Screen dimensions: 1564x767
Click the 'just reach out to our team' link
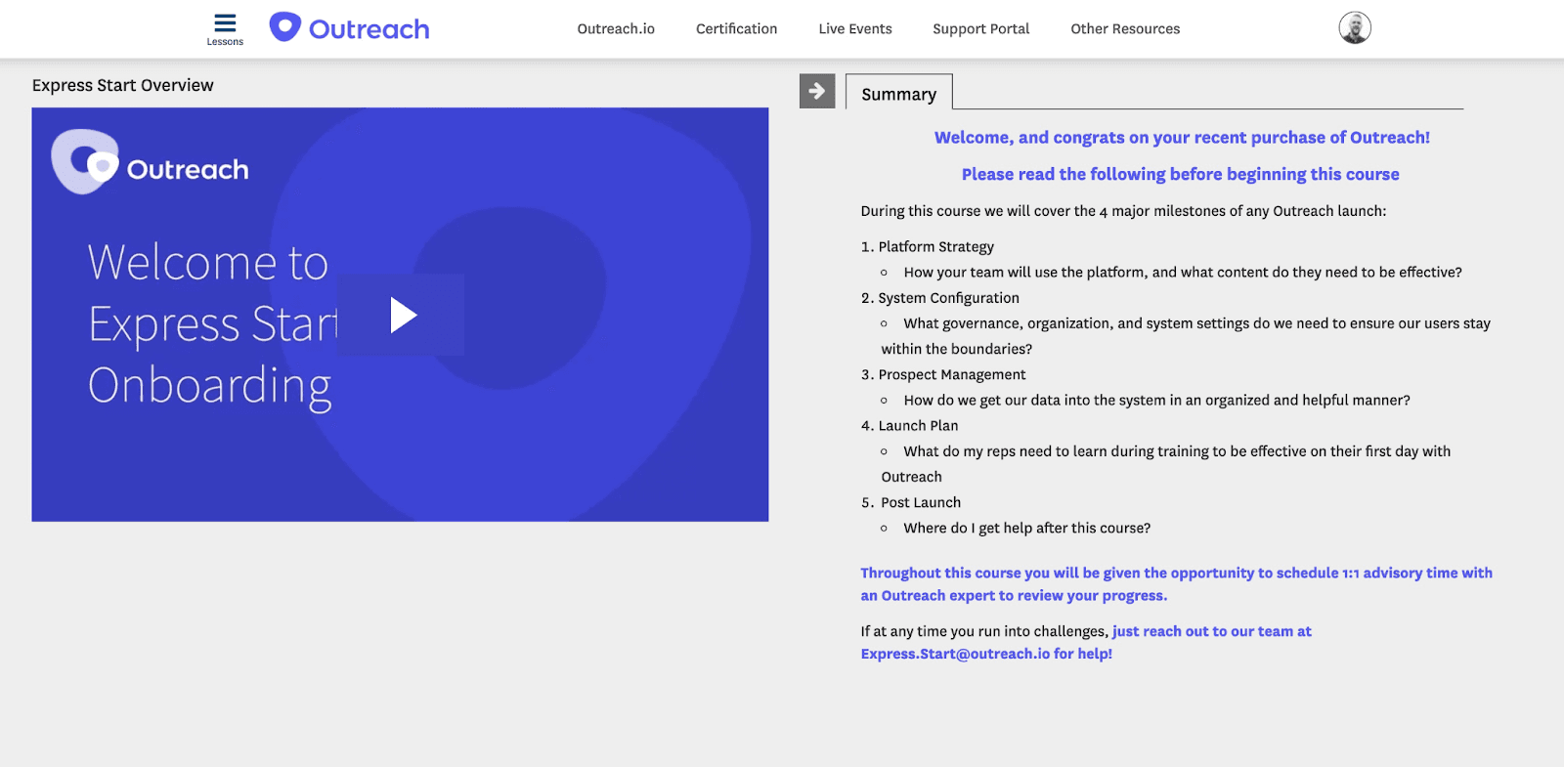pos(1211,631)
